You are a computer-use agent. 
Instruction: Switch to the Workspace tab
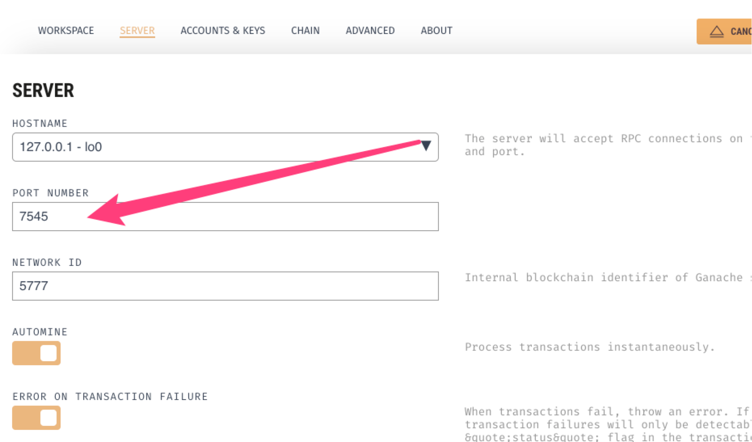(66, 31)
